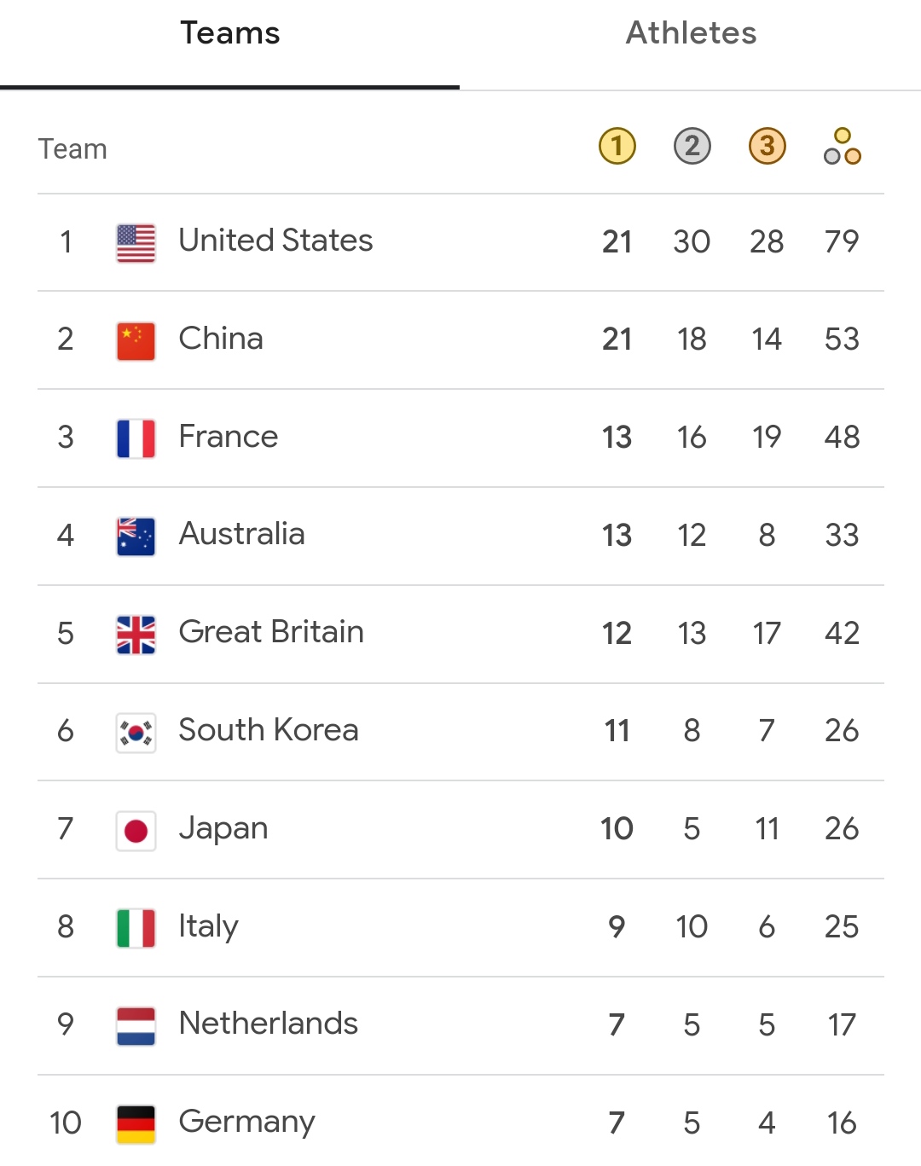This screenshot has height=1166, width=921.
Task: Open the Germany team entry
Action: [x=247, y=1122]
